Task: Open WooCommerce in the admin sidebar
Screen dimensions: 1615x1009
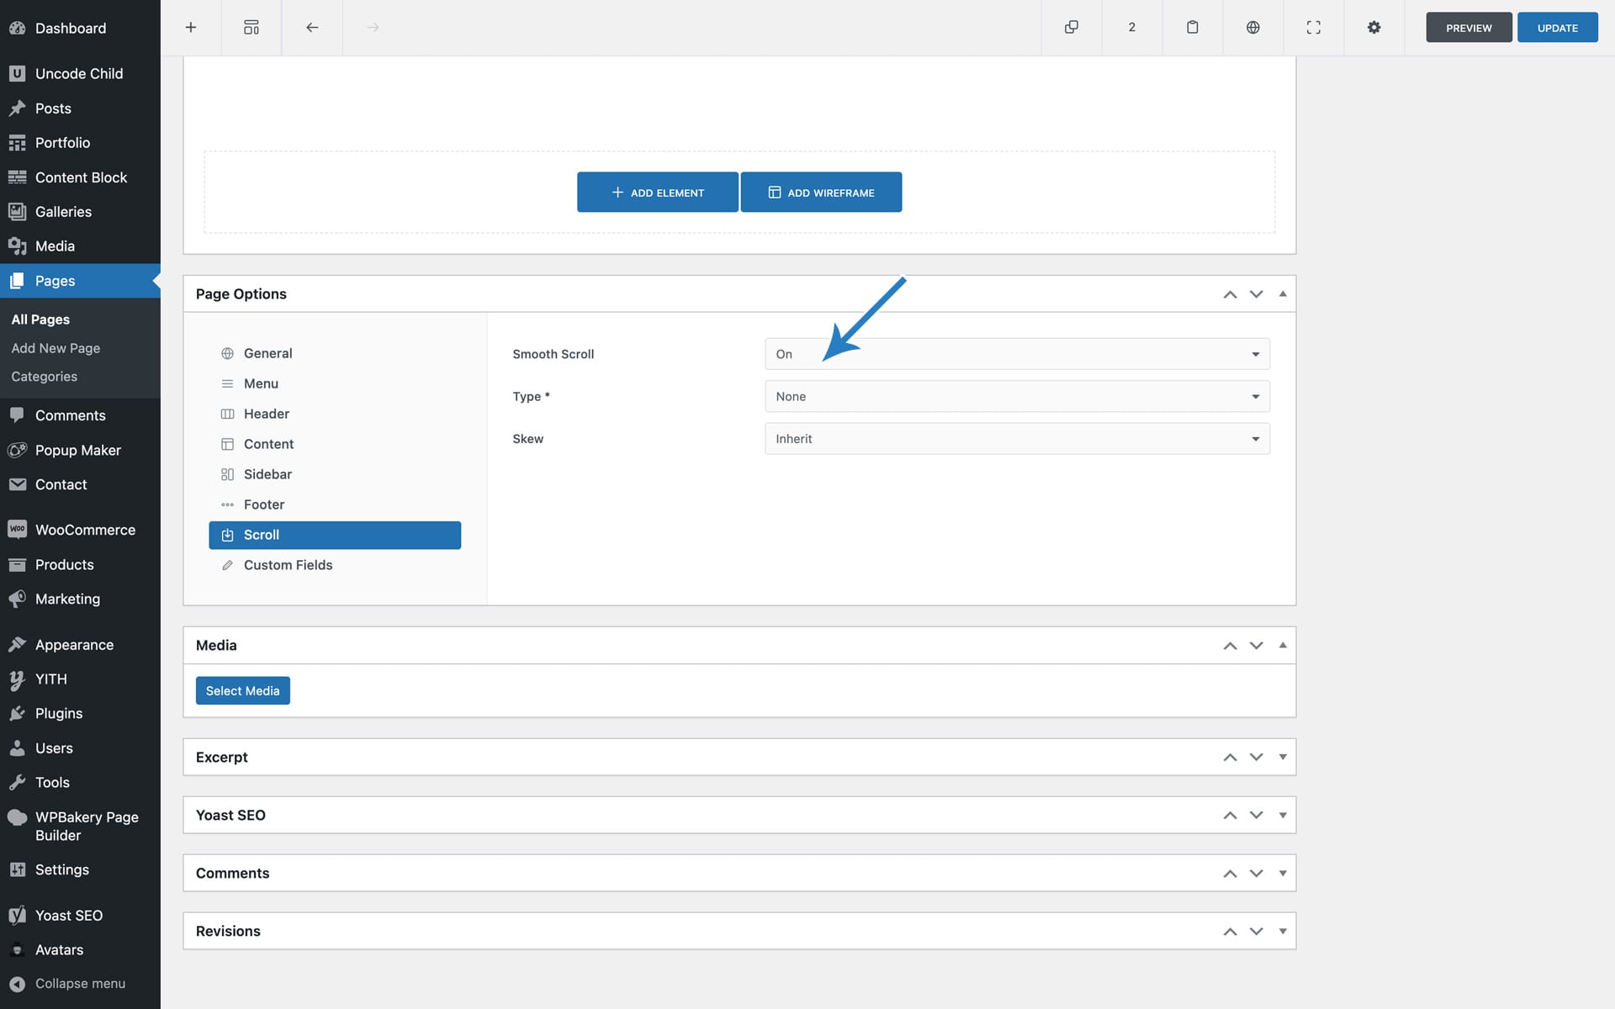Action: click(x=84, y=530)
